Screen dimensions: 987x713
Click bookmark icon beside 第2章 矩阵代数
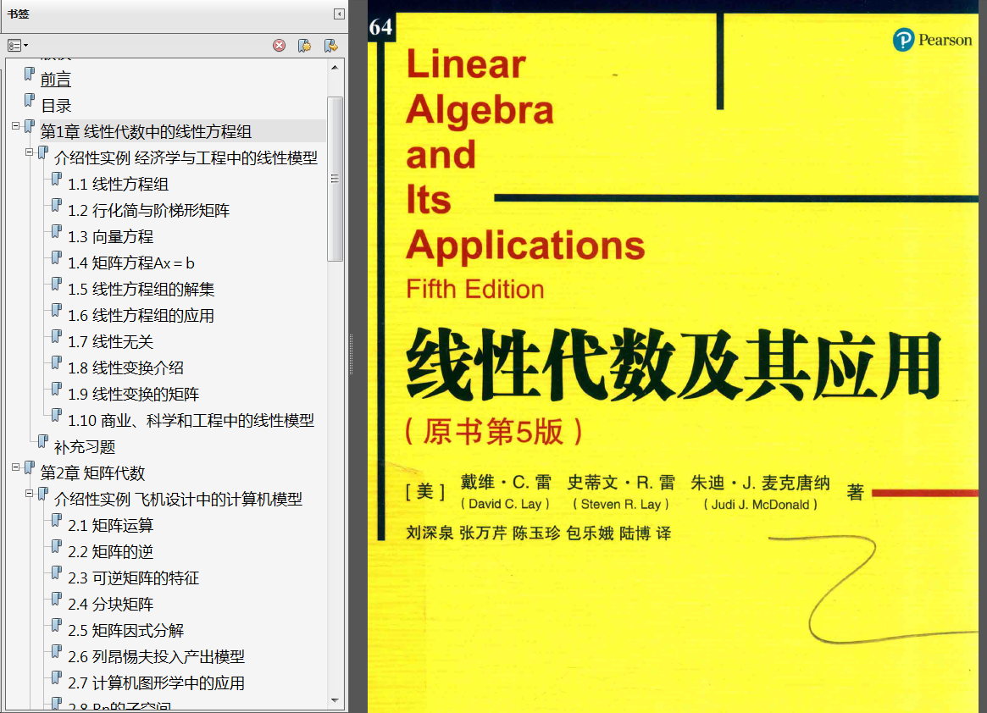[29, 468]
